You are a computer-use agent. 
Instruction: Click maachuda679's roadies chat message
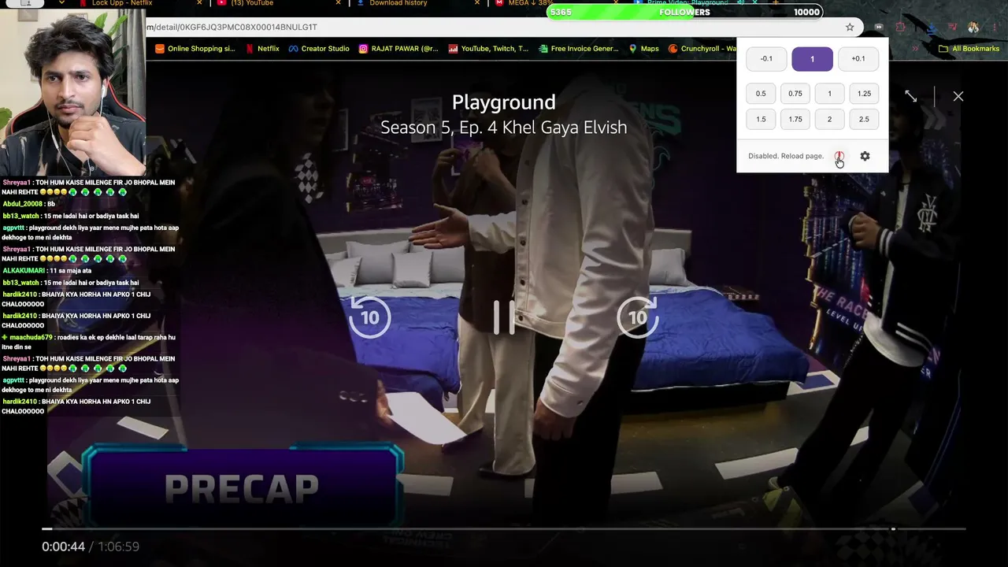[89, 342]
